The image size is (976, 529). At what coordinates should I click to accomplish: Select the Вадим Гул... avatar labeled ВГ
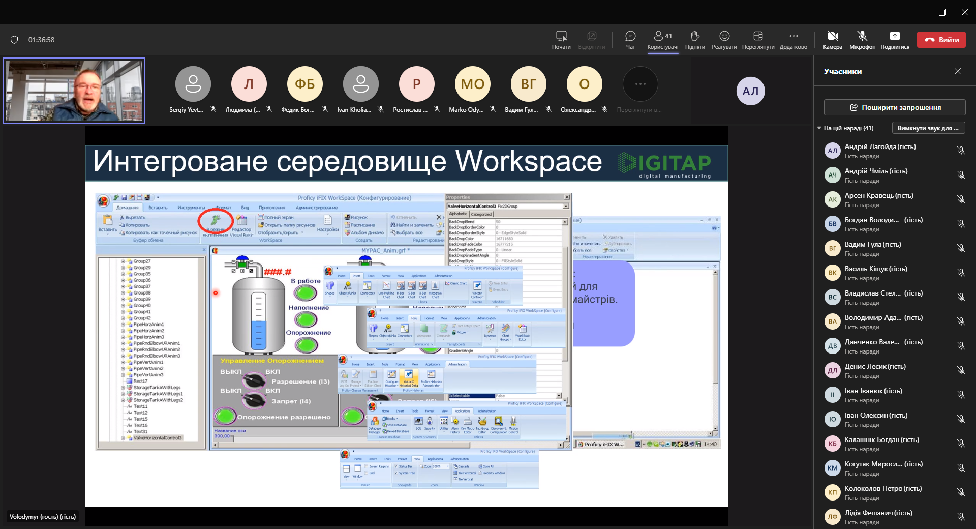point(529,84)
